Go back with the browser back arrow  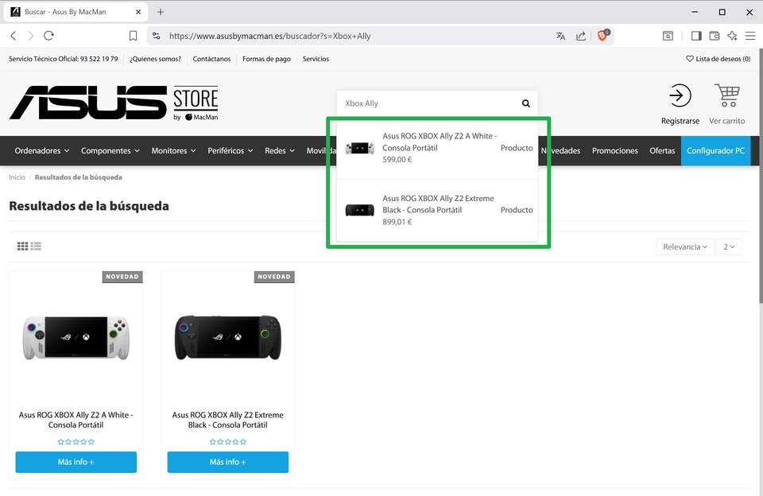click(14, 36)
